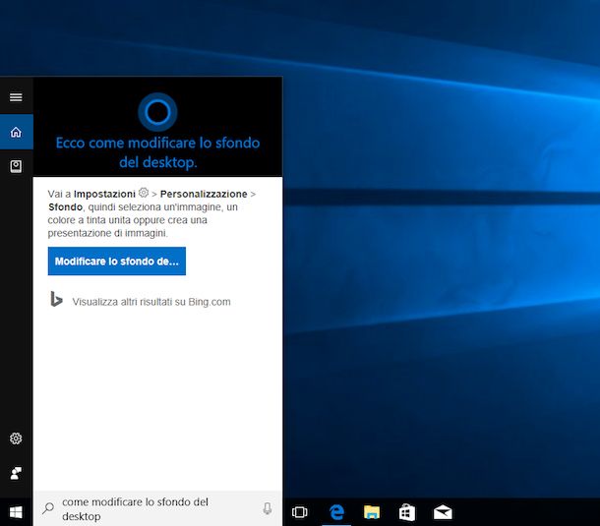Open Task View from the taskbar
This screenshot has height=526, width=600.
(x=300, y=511)
